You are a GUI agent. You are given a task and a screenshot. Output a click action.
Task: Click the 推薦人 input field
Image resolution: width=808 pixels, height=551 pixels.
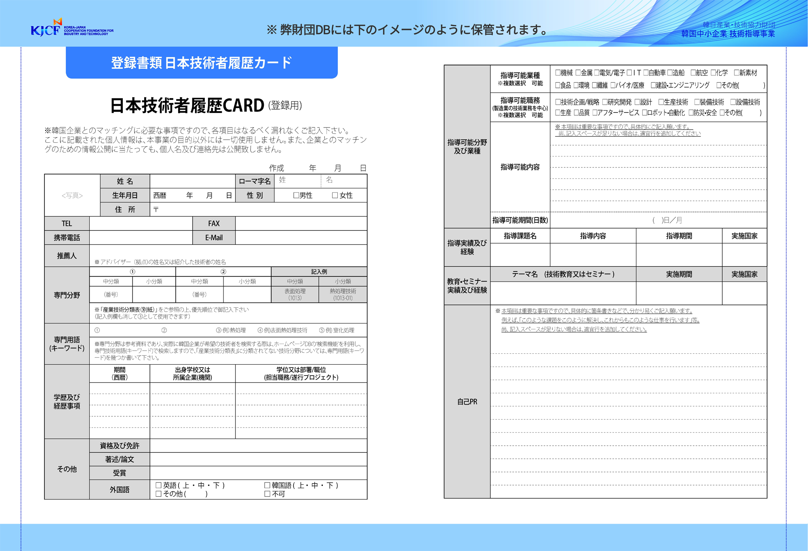(228, 255)
